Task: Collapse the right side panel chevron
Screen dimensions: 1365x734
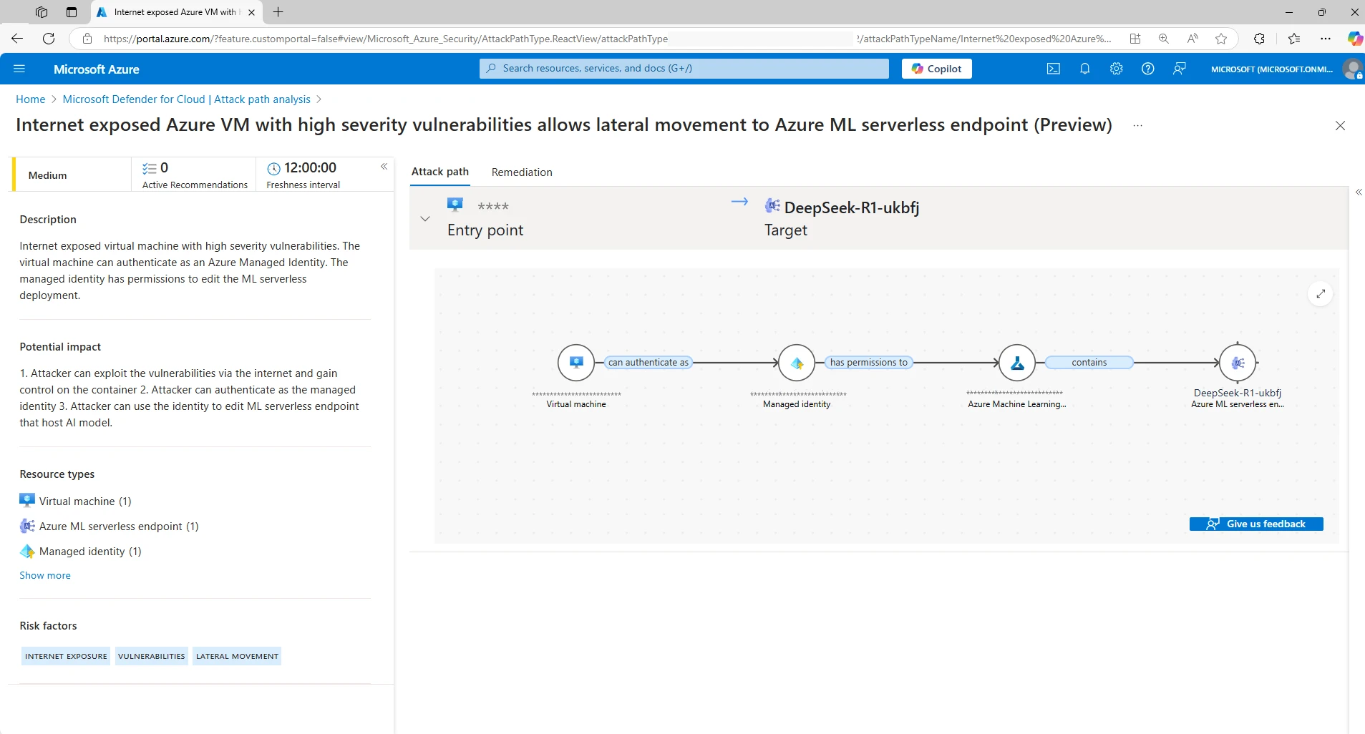Action: click(x=1358, y=192)
